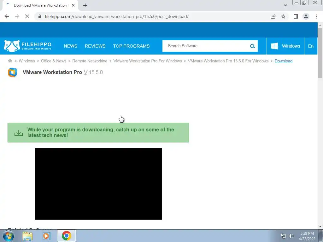Click the V 15.5.0 version label
Screen dimensions: 323x242
coord(93,72)
